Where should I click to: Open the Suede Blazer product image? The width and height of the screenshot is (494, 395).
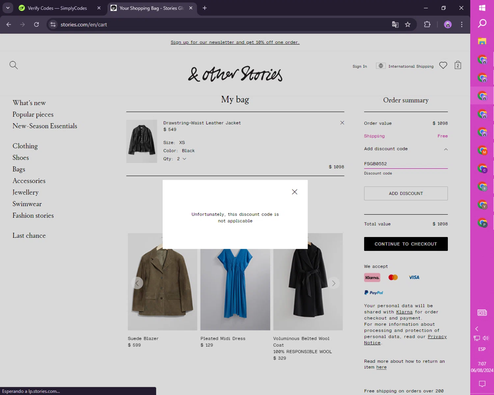coord(163,282)
